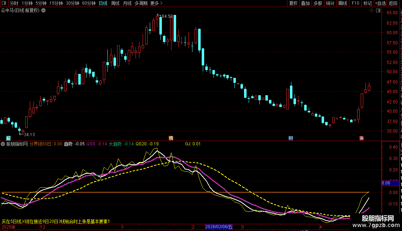This screenshot has width=402, height=231.
Task: Switch to 周线 weekly period tab
Action: [x=115, y=3]
